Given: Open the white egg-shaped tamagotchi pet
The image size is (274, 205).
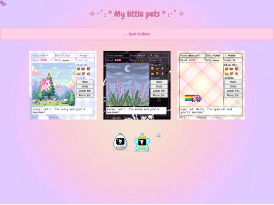Looking at the screenshot, I should (x=120, y=142).
